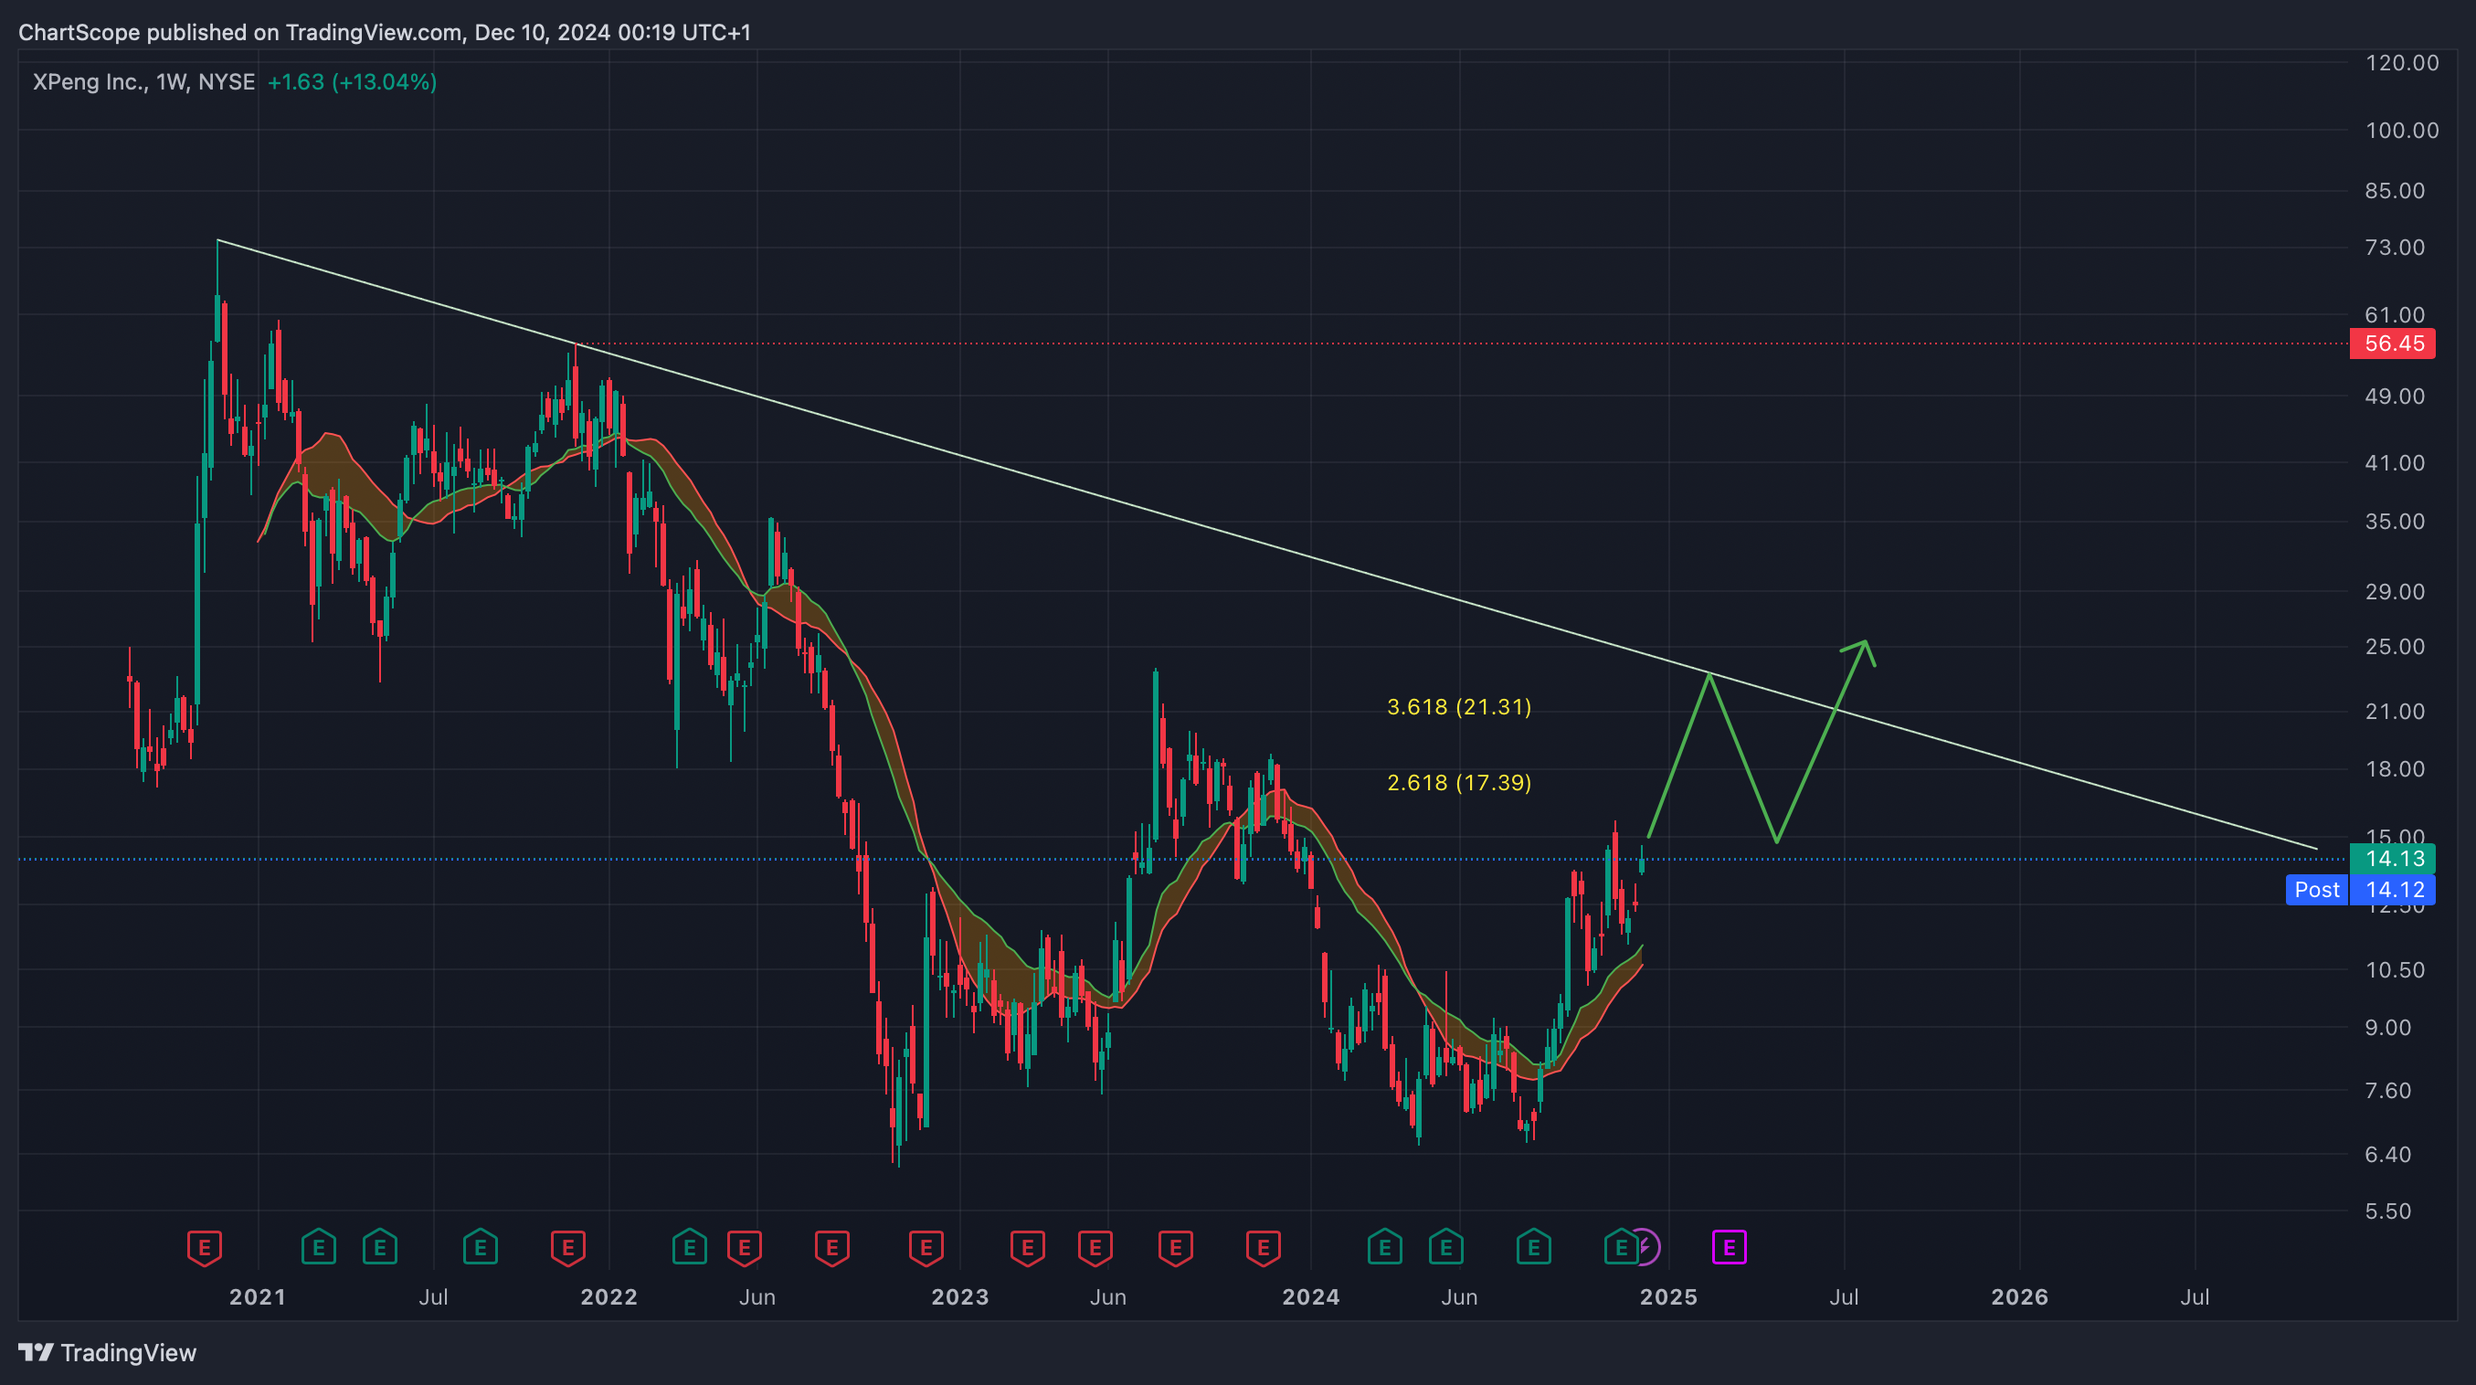Viewport: 2476px width, 1385px height.
Task: Click red earnings marker left of 2023 label
Action: pyautogui.click(x=926, y=1248)
